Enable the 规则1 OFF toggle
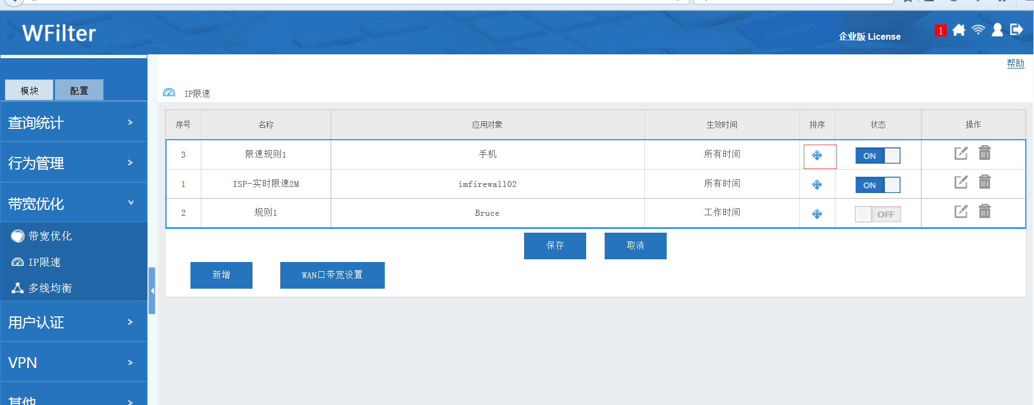This screenshot has width=1034, height=405. pos(877,215)
